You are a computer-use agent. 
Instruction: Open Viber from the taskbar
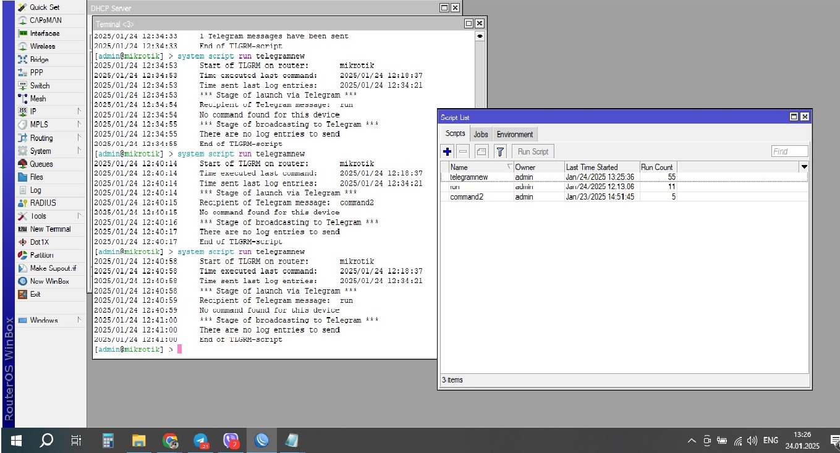(231, 441)
